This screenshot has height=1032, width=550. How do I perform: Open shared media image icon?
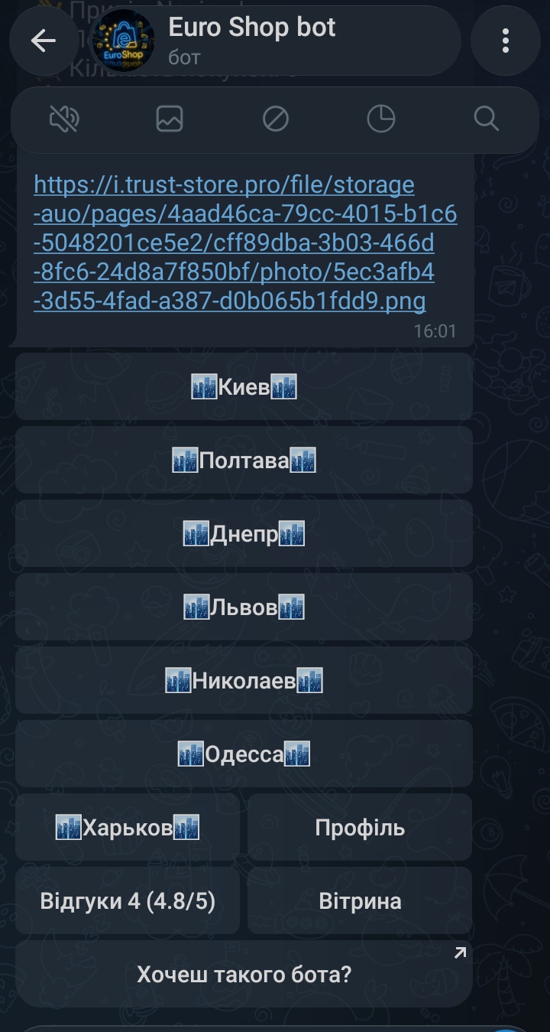tap(170, 119)
